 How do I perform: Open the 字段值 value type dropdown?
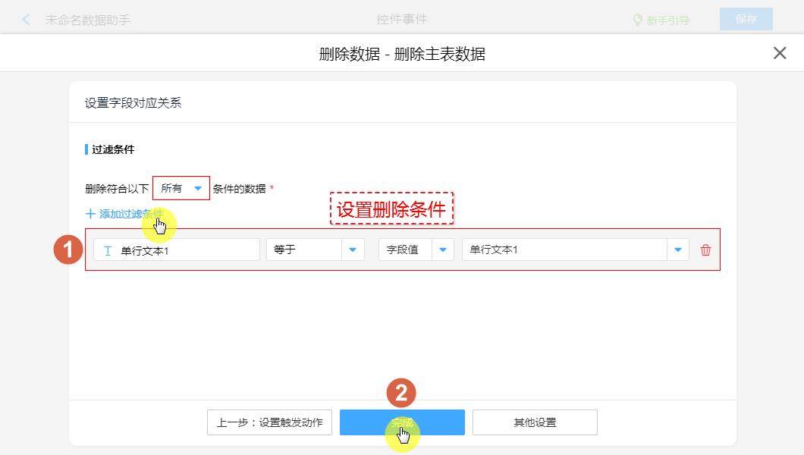(x=442, y=250)
